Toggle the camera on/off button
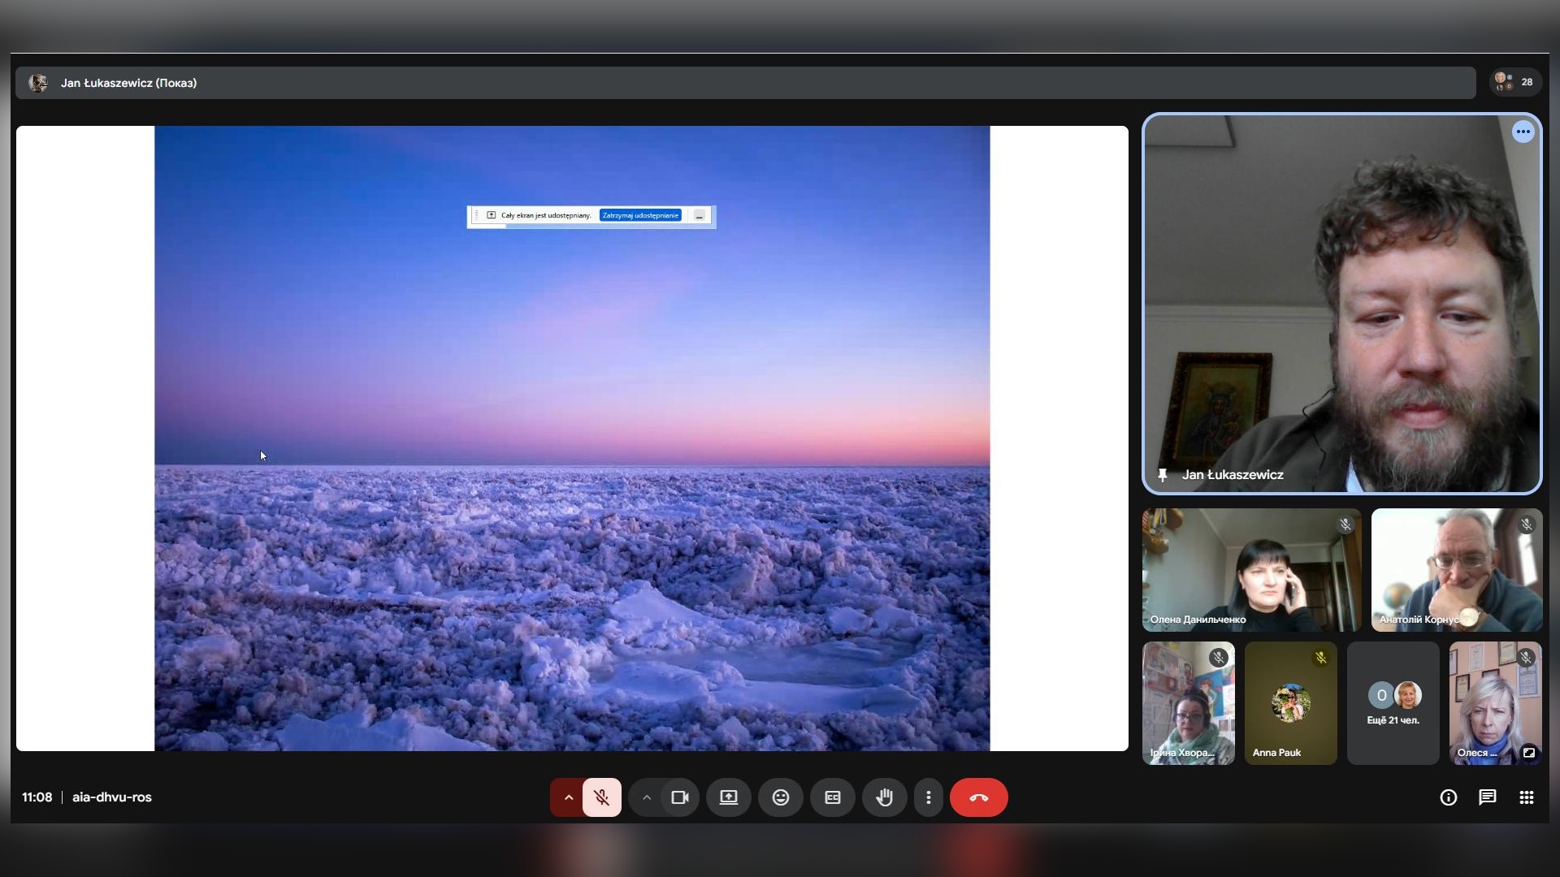This screenshot has height=877, width=1560. pos(680,797)
